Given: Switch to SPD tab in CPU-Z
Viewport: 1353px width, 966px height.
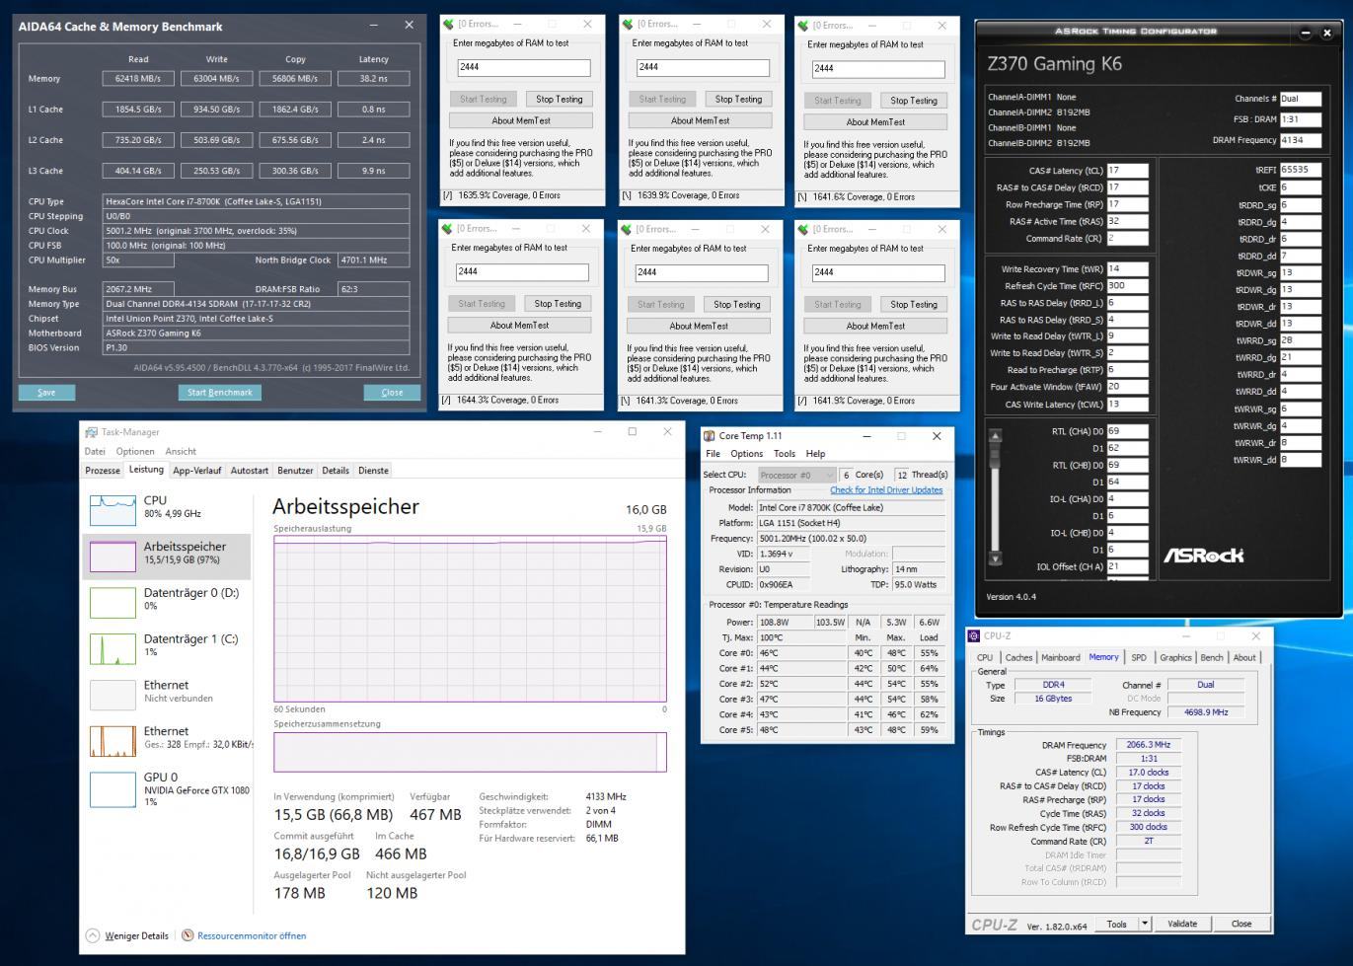Looking at the screenshot, I should pos(1139,657).
